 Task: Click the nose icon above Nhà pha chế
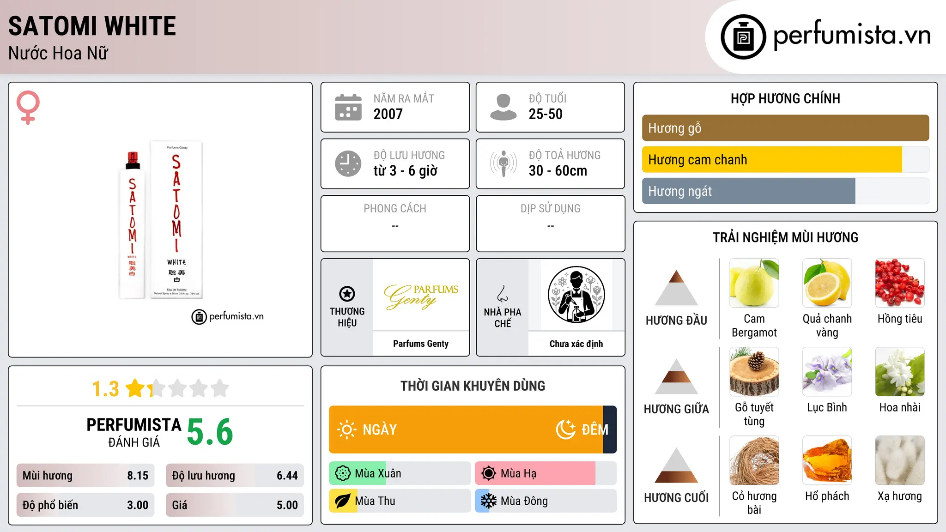click(503, 294)
